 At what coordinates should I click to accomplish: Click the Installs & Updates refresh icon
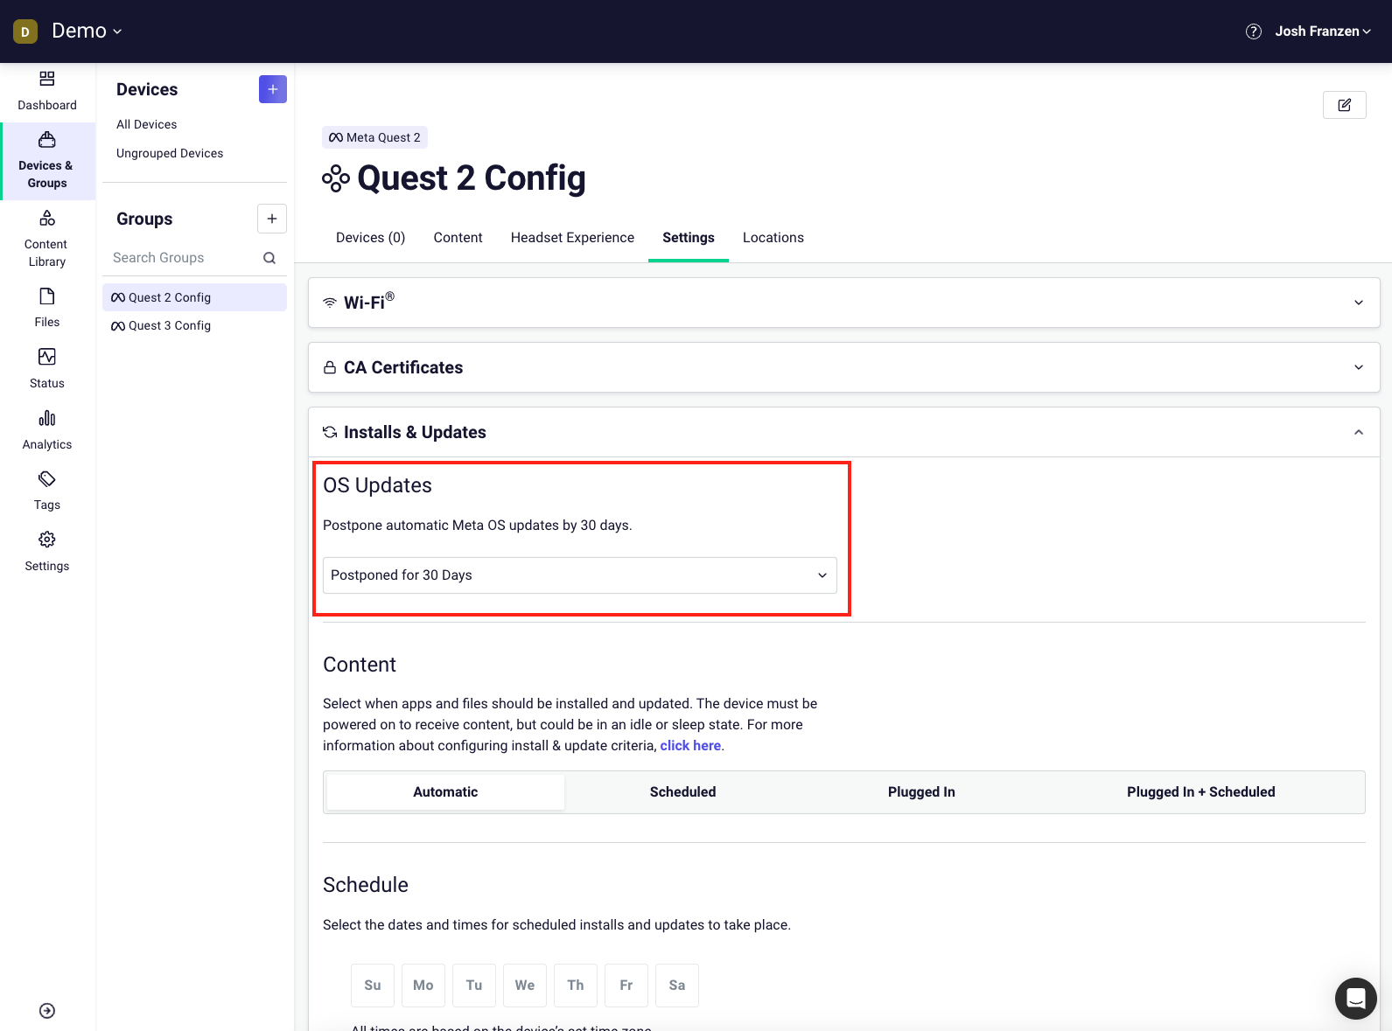(x=330, y=432)
